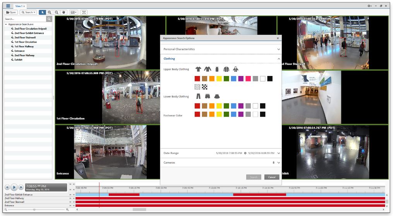Pick pink for upper body clothing

pyautogui.click(x=248, y=79)
